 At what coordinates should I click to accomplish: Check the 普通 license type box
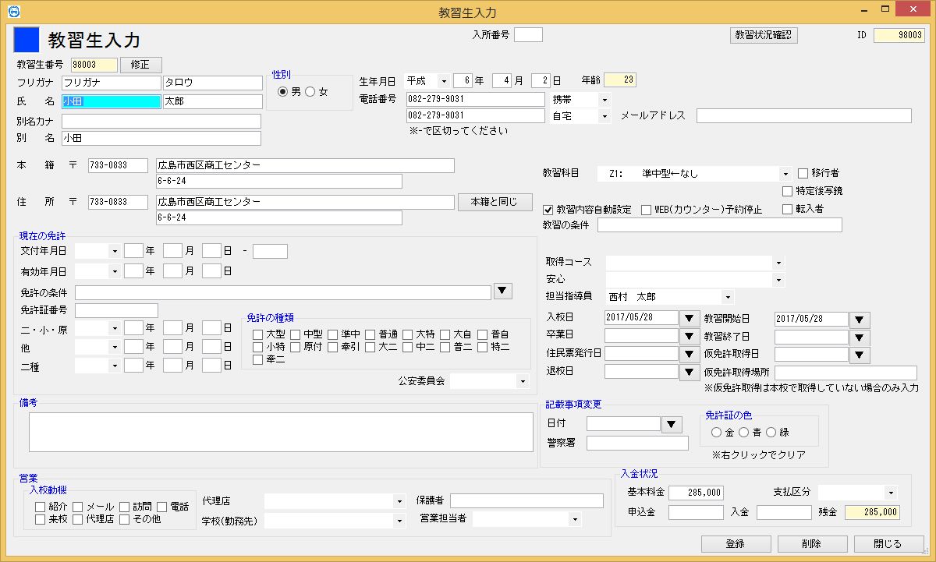370,334
